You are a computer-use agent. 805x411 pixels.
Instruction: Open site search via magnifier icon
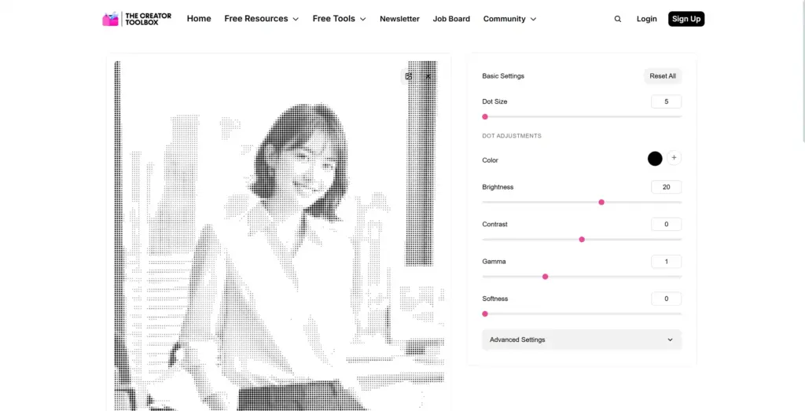618,19
